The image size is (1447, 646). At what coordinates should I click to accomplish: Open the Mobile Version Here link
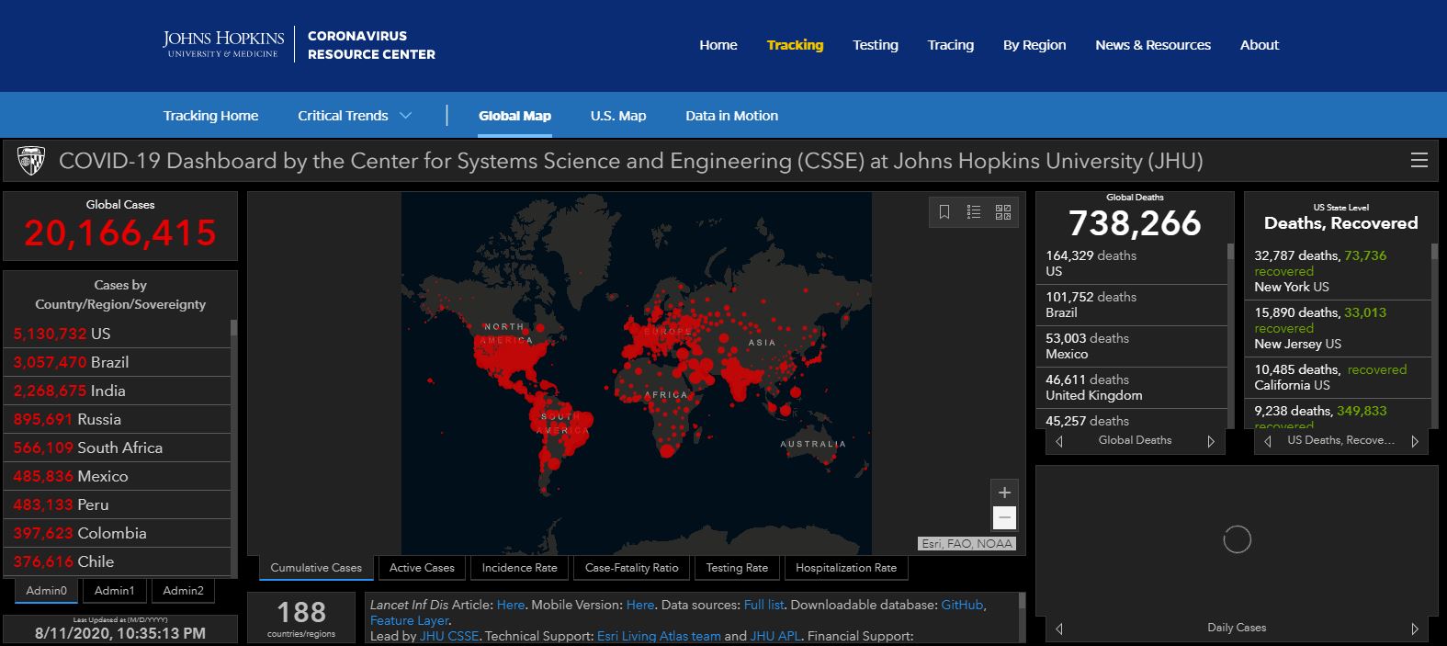click(640, 605)
